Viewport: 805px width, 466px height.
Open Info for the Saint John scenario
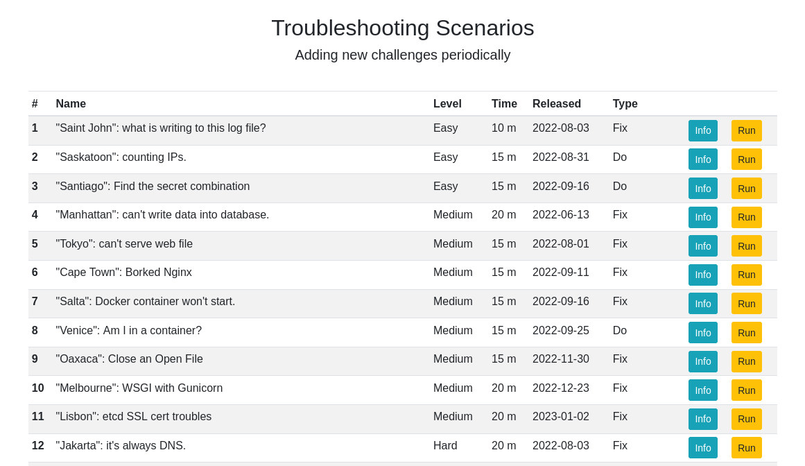pyautogui.click(x=703, y=130)
